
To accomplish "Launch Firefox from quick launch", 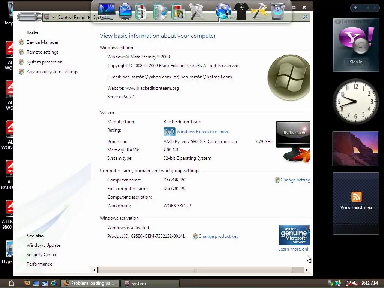I will click(27, 283).
